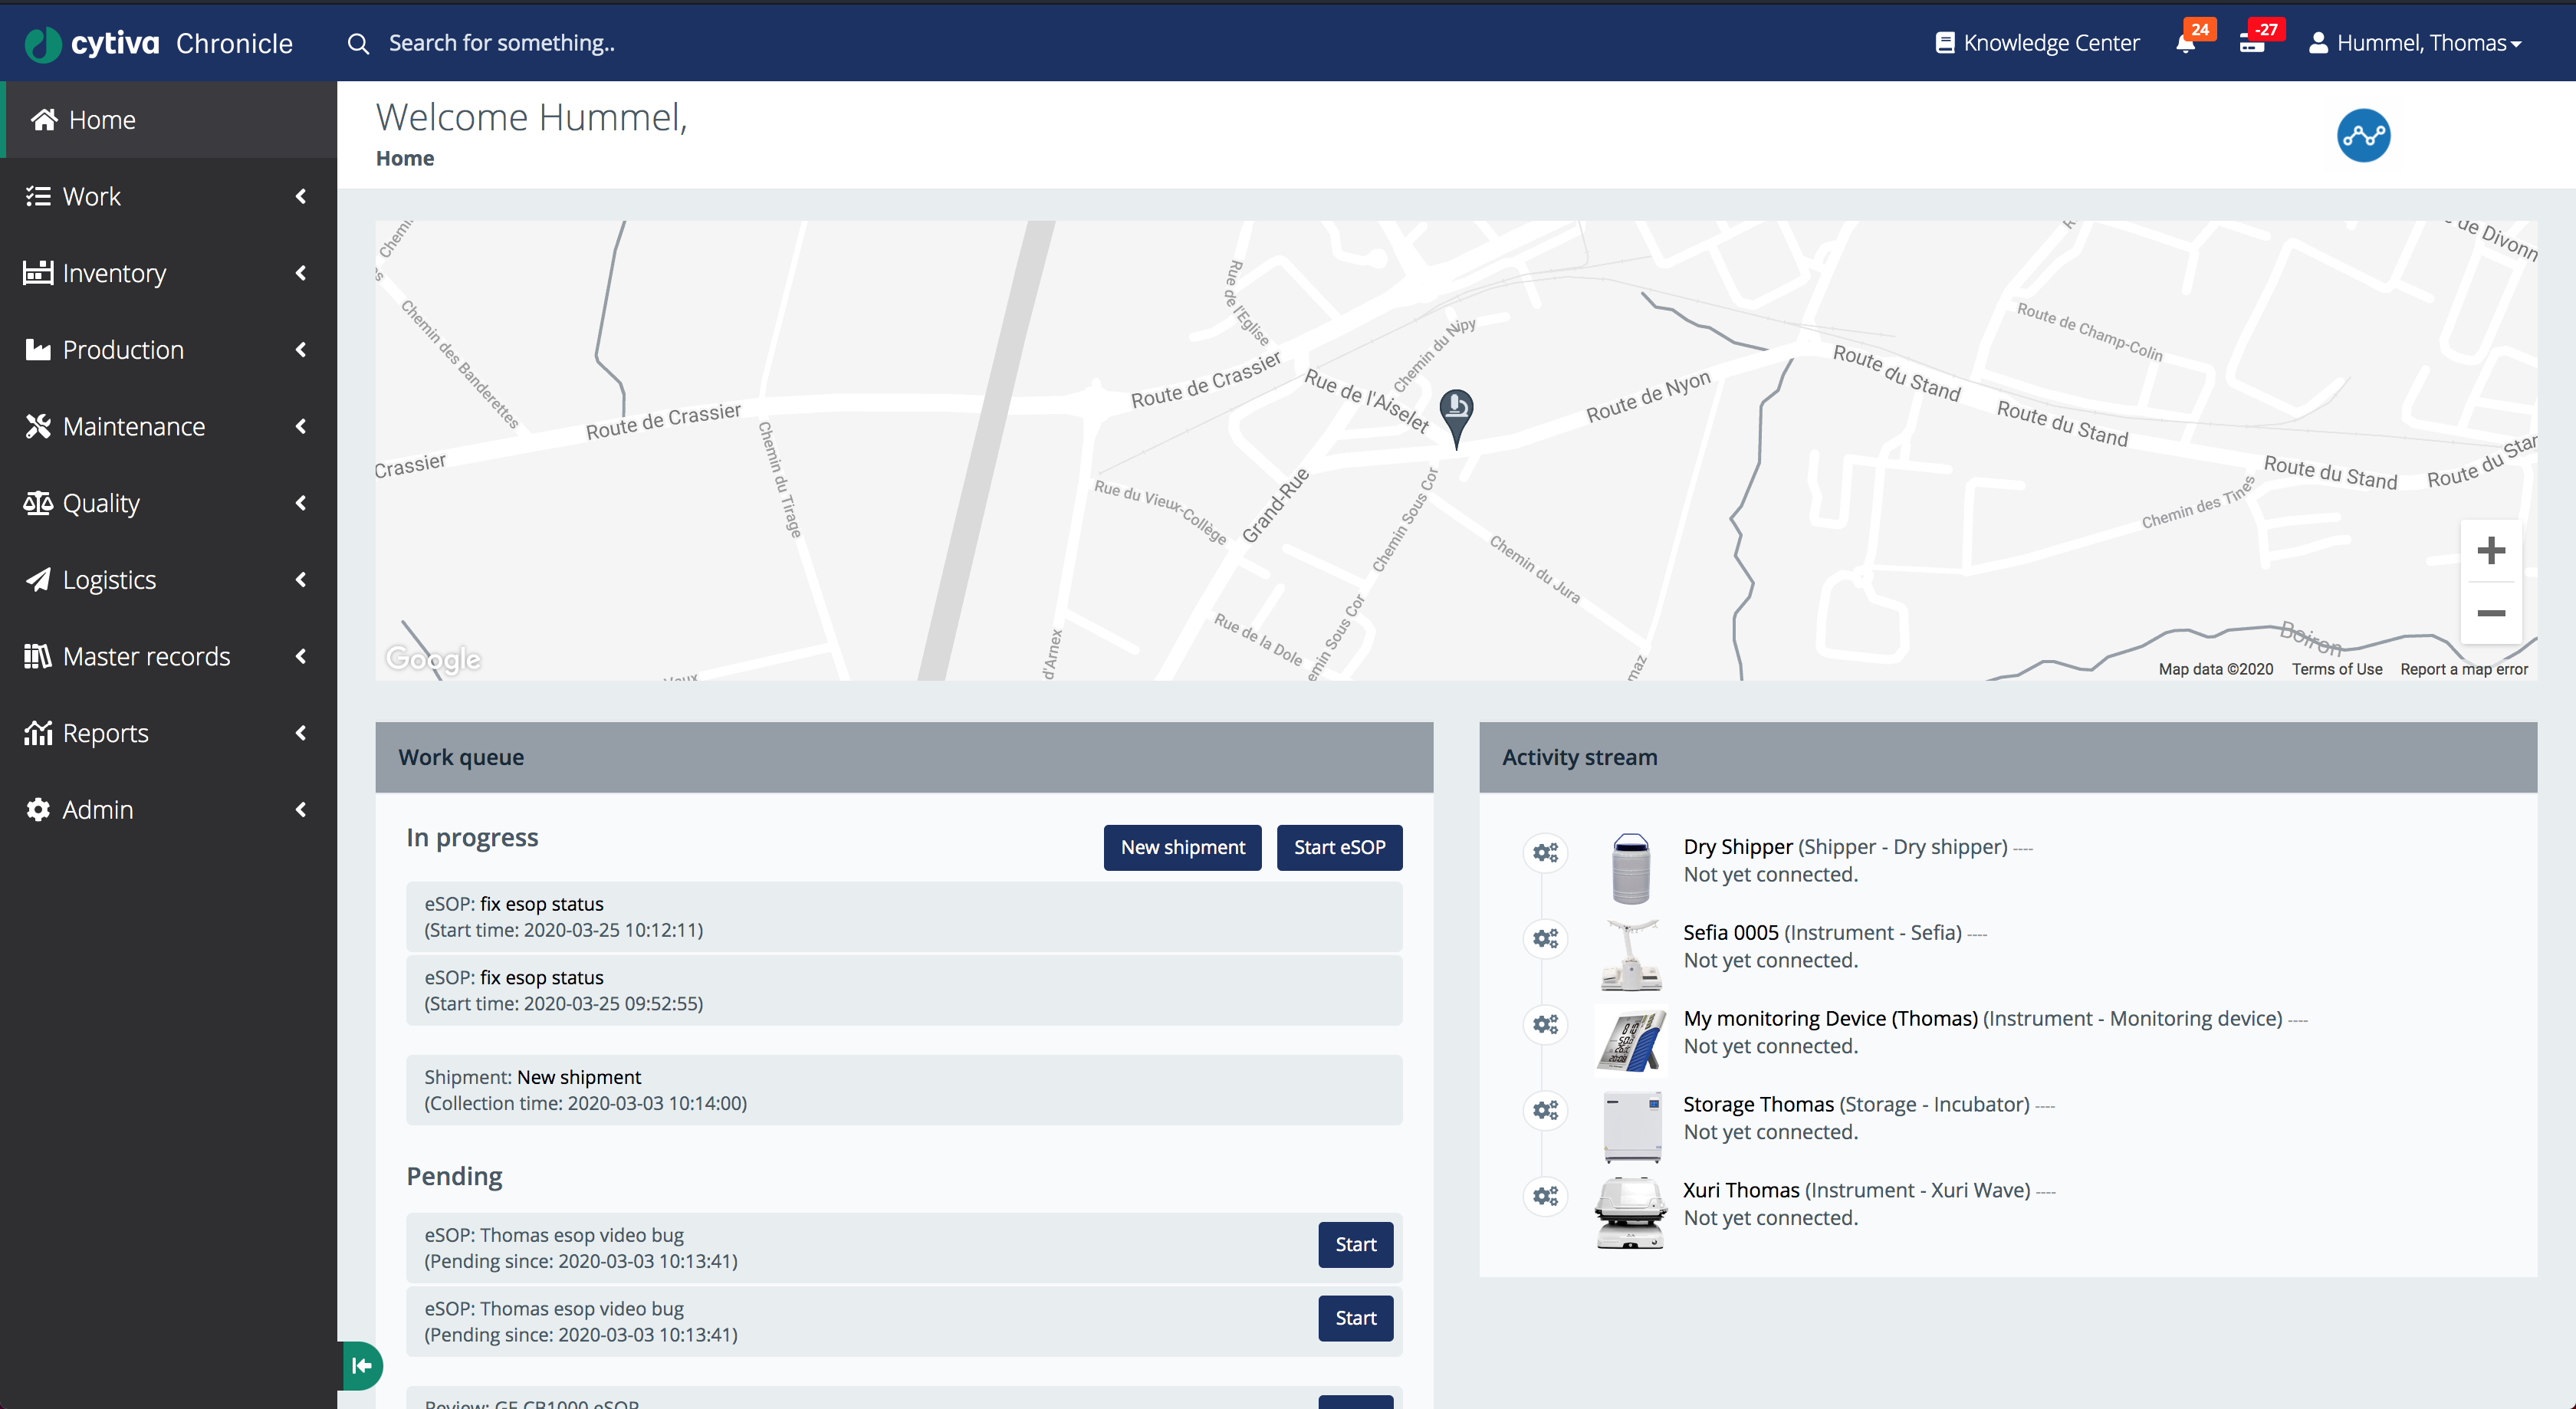The width and height of the screenshot is (2576, 1409).
Task: Go to Home in the sidebar
Action: click(101, 119)
